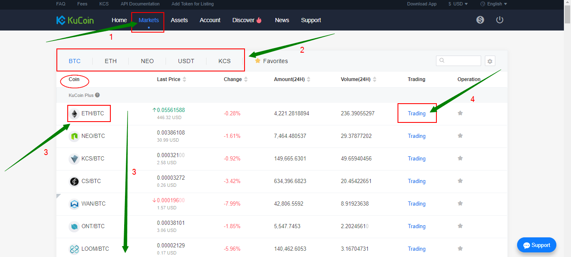Open Add Token for Listing link

click(x=192, y=4)
